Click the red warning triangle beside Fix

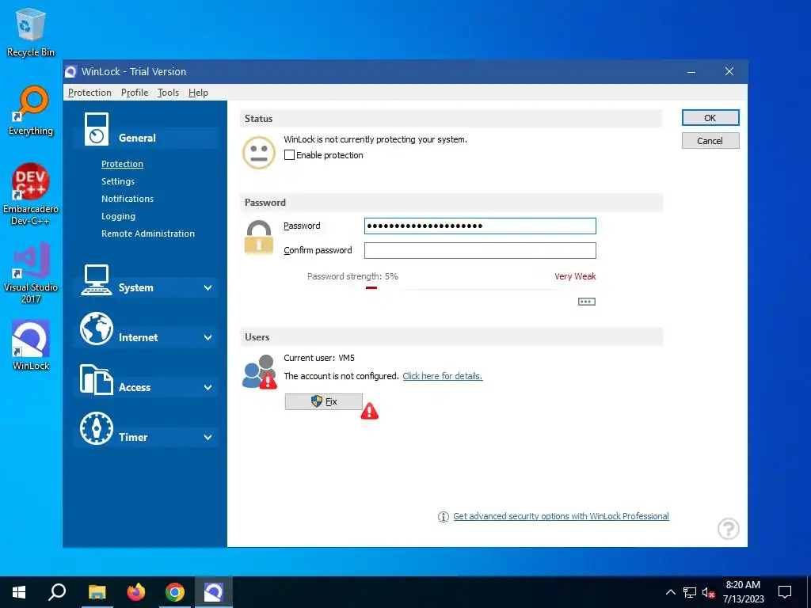click(369, 412)
